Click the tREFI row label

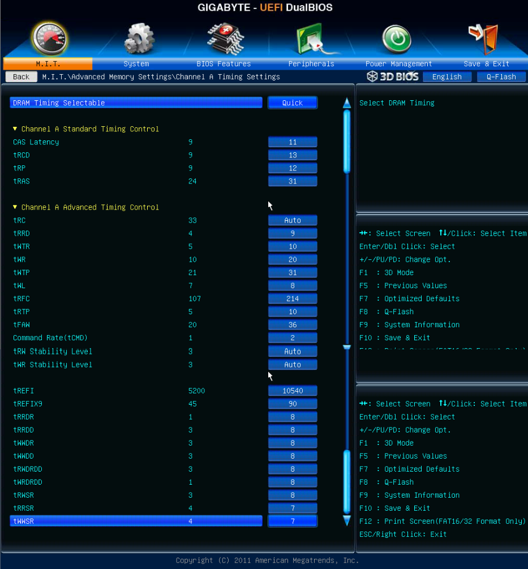coord(24,391)
